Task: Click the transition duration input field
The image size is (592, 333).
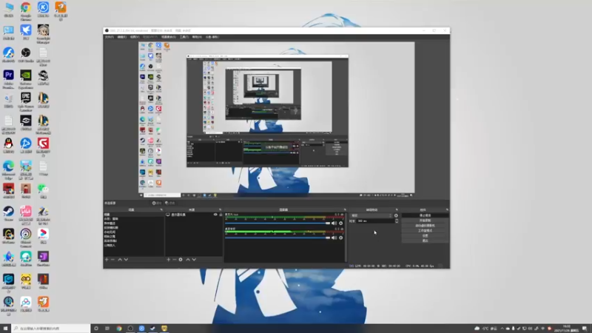Action: pos(376,221)
